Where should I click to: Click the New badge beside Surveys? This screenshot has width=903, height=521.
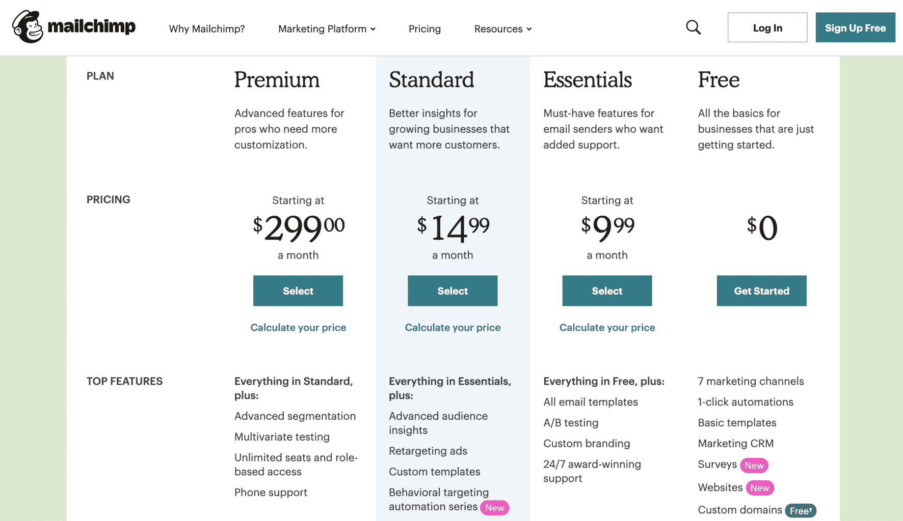coord(754,466)
